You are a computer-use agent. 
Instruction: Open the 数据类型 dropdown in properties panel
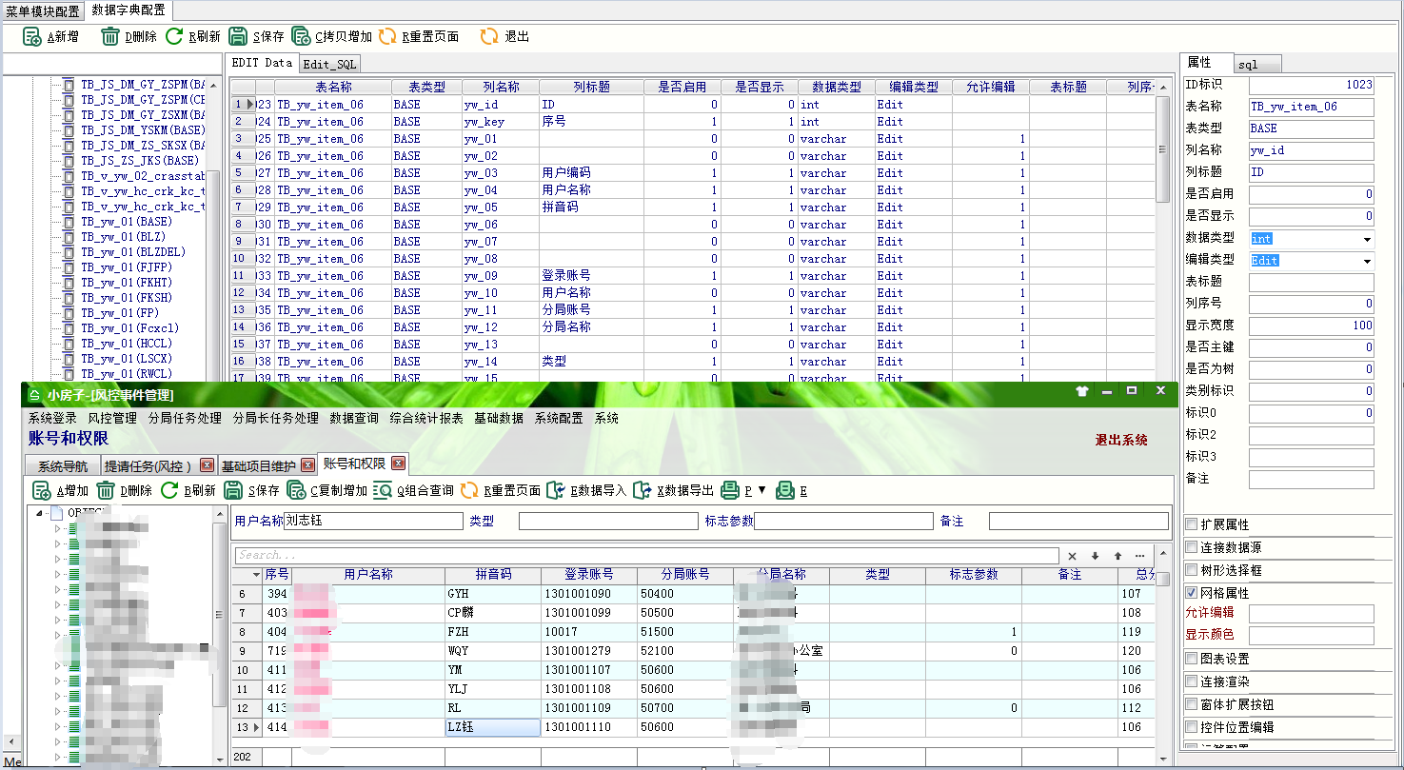[1367, 239]
